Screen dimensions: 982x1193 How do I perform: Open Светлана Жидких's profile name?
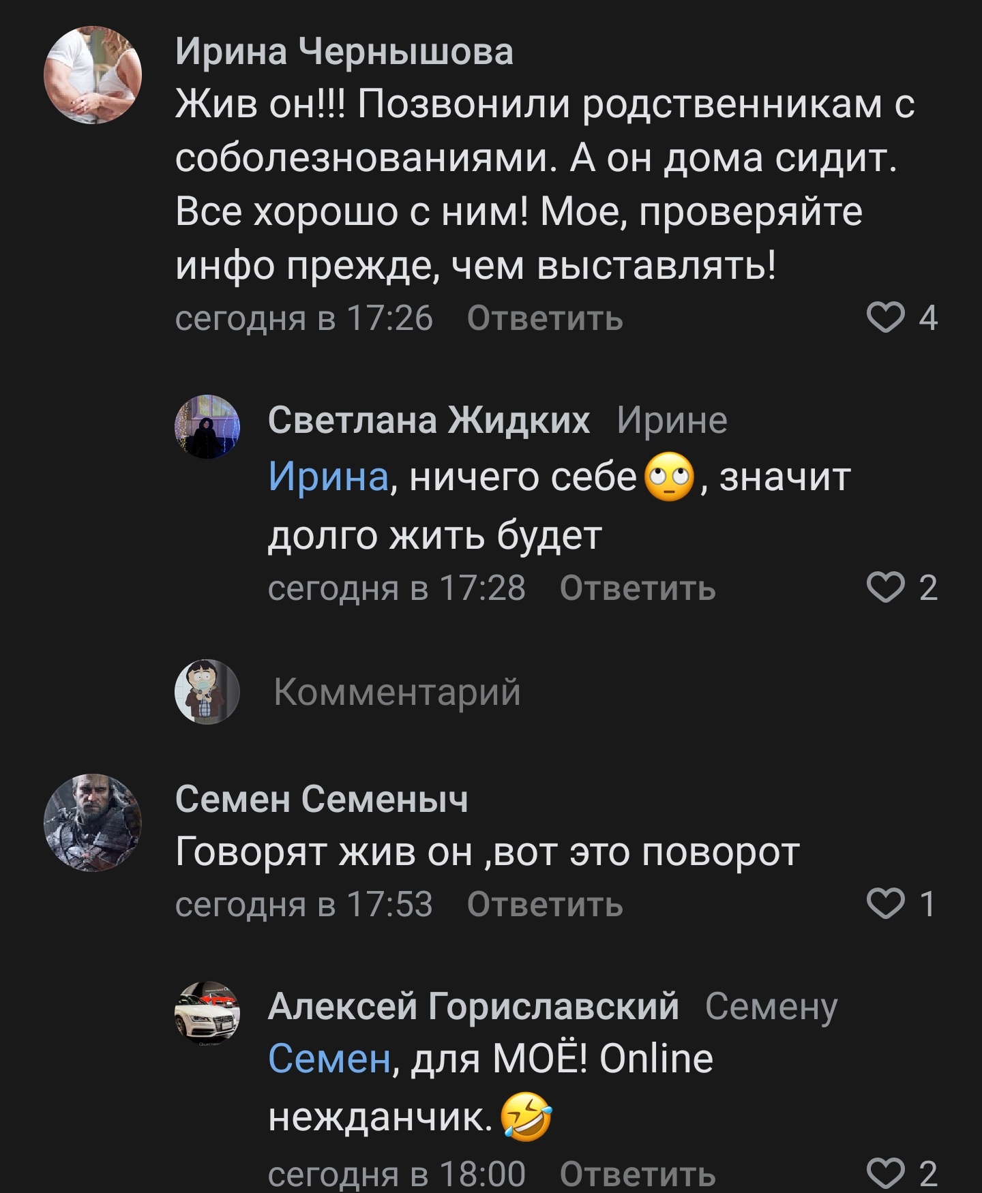(428, 420)
